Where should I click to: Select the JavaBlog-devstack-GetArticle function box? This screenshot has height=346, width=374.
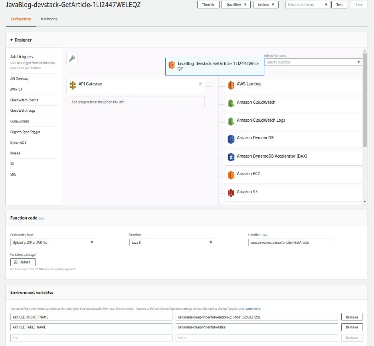point(215,66)
